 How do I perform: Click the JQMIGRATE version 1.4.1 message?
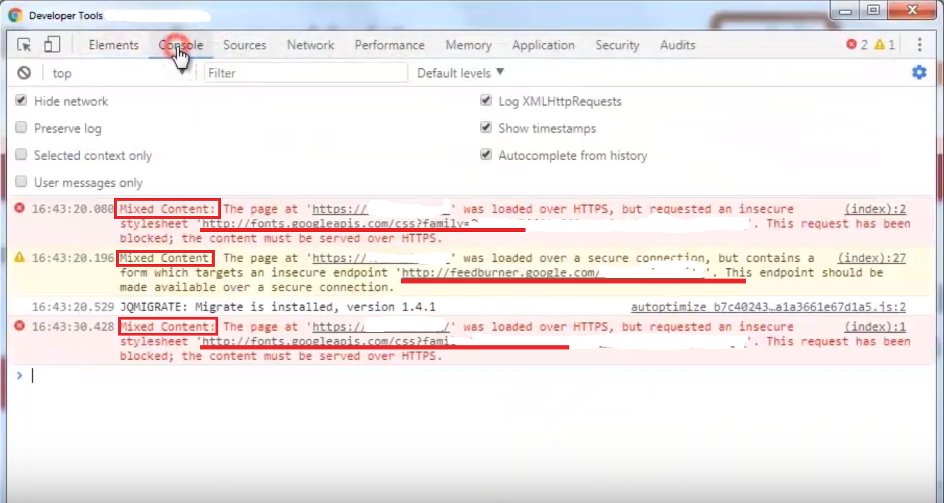[x=279, y=306]
